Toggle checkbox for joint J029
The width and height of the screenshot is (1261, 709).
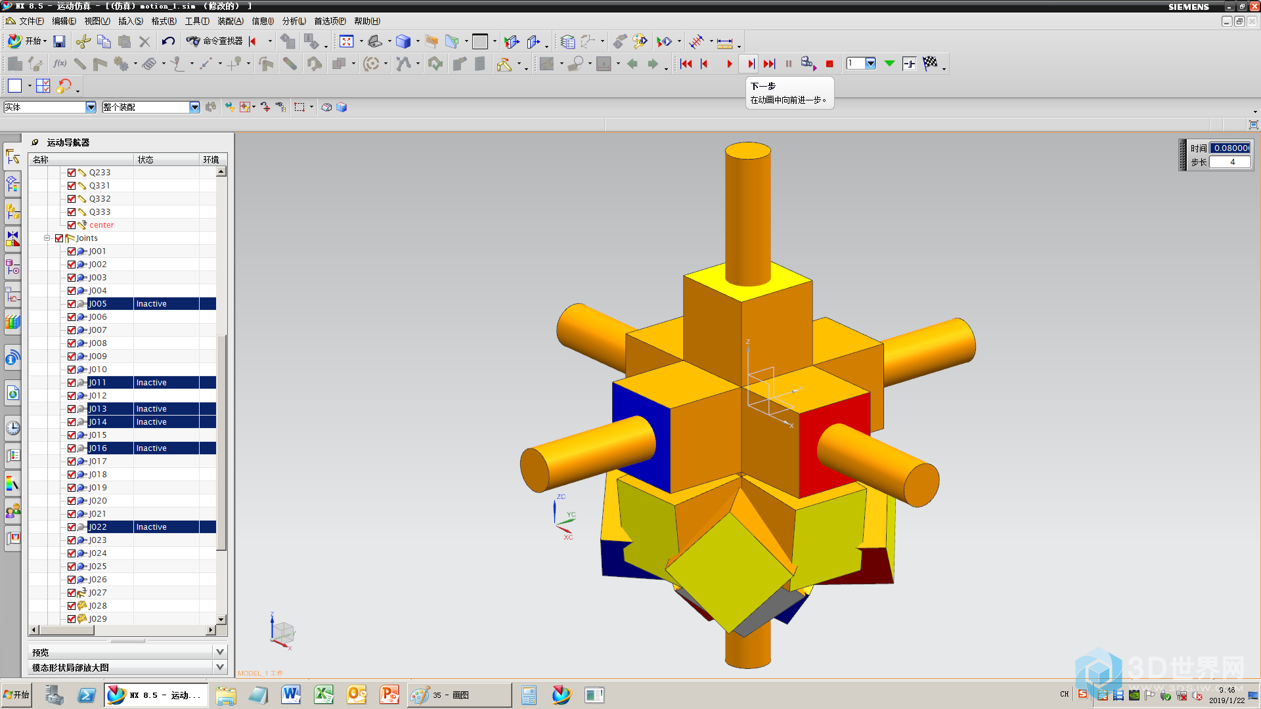point(72,619)
